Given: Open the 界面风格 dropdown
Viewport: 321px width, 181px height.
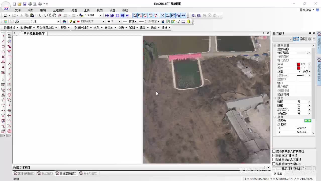Looking at the screenshot, I should pos(307,10).
